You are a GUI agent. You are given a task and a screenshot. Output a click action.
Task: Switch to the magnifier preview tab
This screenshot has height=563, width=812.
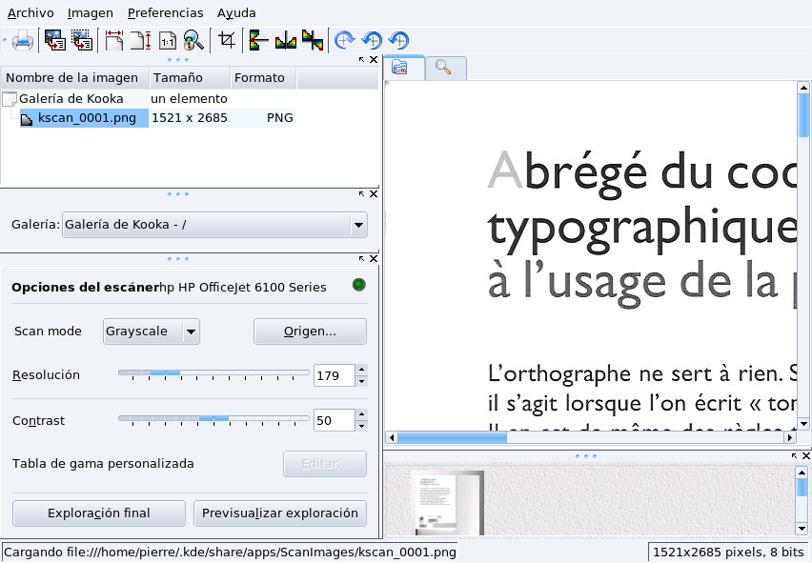(x=444, y=67)
